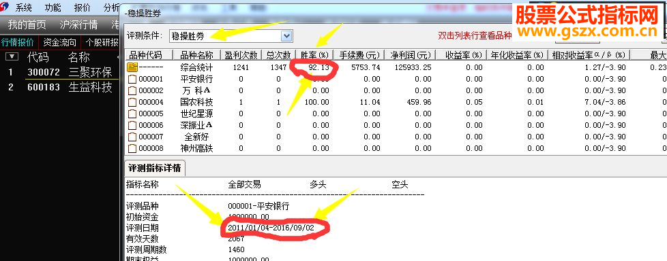Click the application logo icon at top-left

click(5, 6)
